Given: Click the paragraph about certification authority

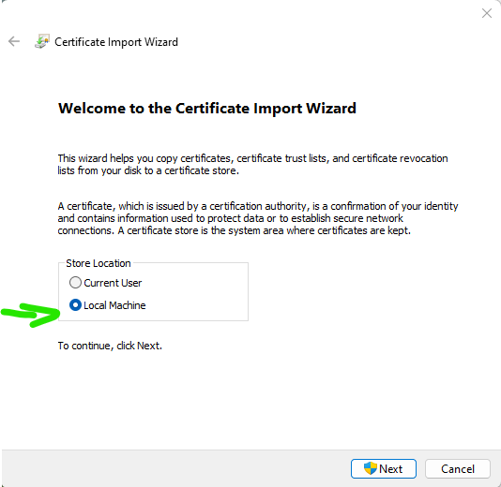Looking at the screenshot, I should coord(257,218).
